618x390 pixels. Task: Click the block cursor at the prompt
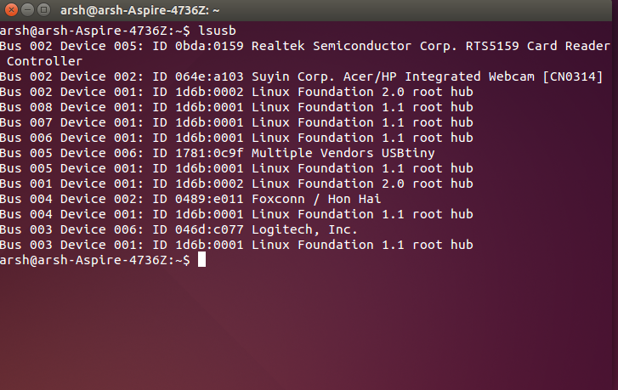(x=201, y=260)
